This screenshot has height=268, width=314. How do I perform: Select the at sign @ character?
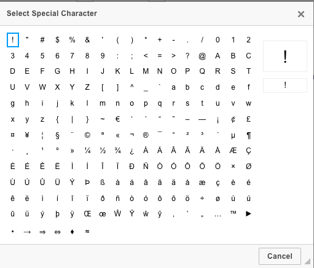point(202,56)
